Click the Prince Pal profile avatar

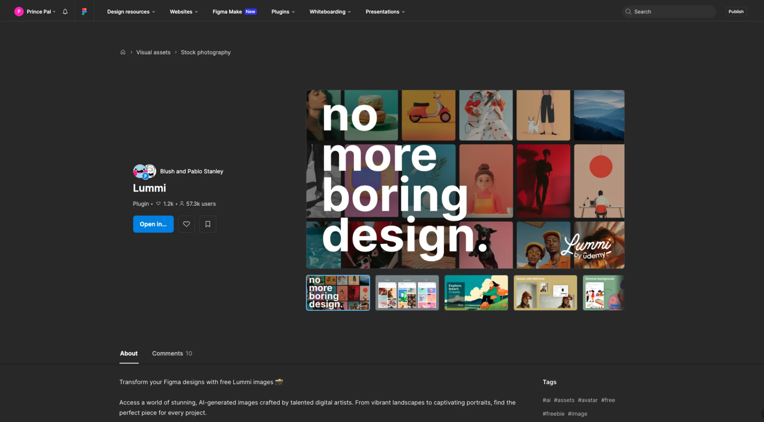pos(19,12)
